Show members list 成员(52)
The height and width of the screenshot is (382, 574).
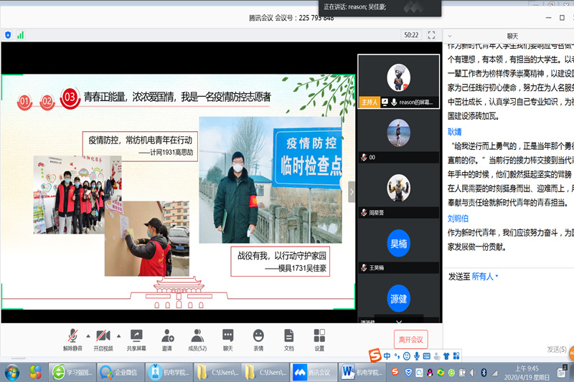coord(197,340)
